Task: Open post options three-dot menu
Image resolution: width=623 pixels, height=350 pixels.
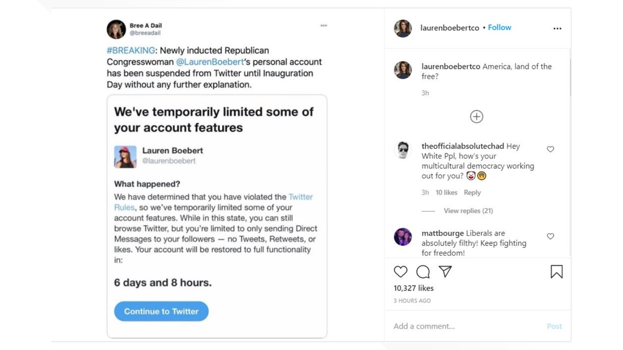Action: click(x=557, y=28)
